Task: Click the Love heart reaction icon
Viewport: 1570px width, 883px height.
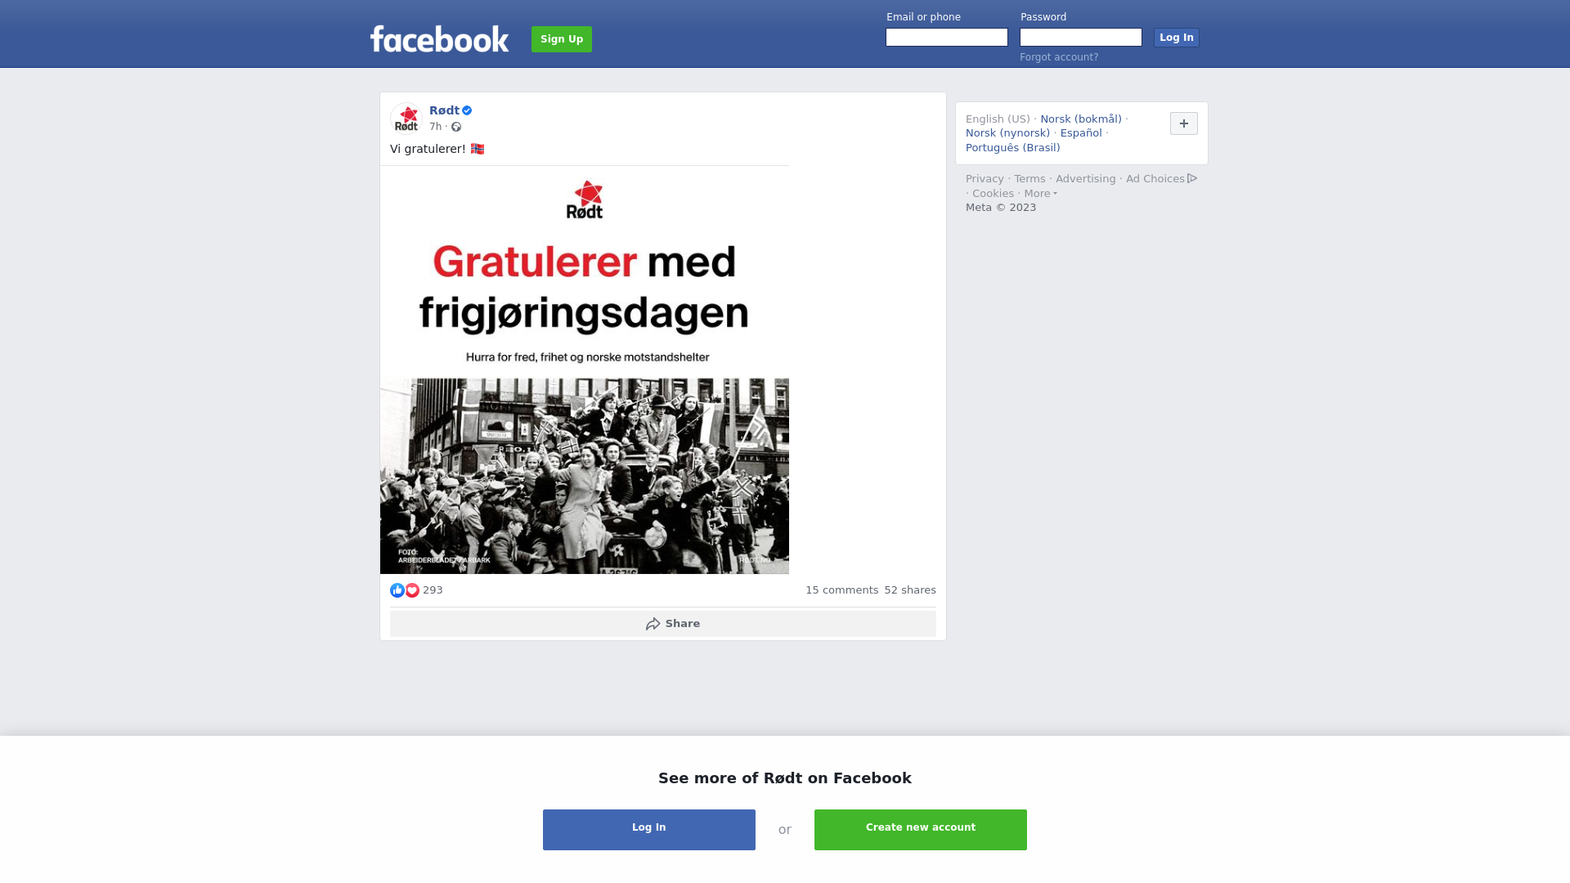Action: (412, 590)
